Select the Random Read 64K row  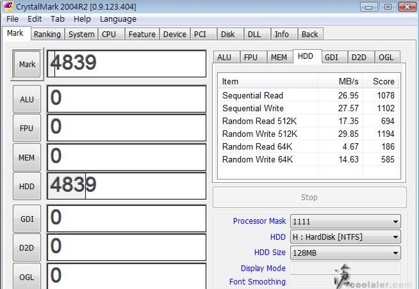309,146
